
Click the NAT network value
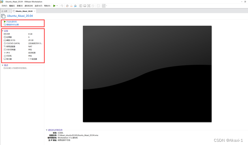click(30, 46)
